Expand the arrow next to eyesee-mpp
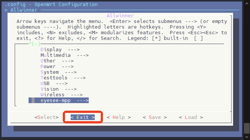This screenshot has height=140, width=250. click(x=83, y=100)
